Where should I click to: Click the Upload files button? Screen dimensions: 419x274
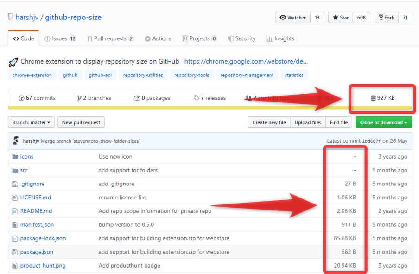coord(308,122)
